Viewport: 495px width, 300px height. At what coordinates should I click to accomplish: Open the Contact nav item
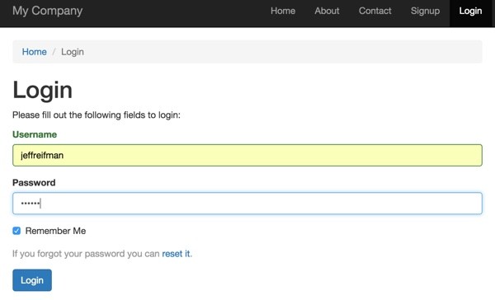[x=375, y=11]
